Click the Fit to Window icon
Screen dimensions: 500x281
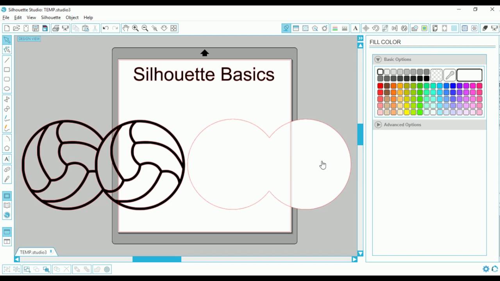click(x=174, y=28)
